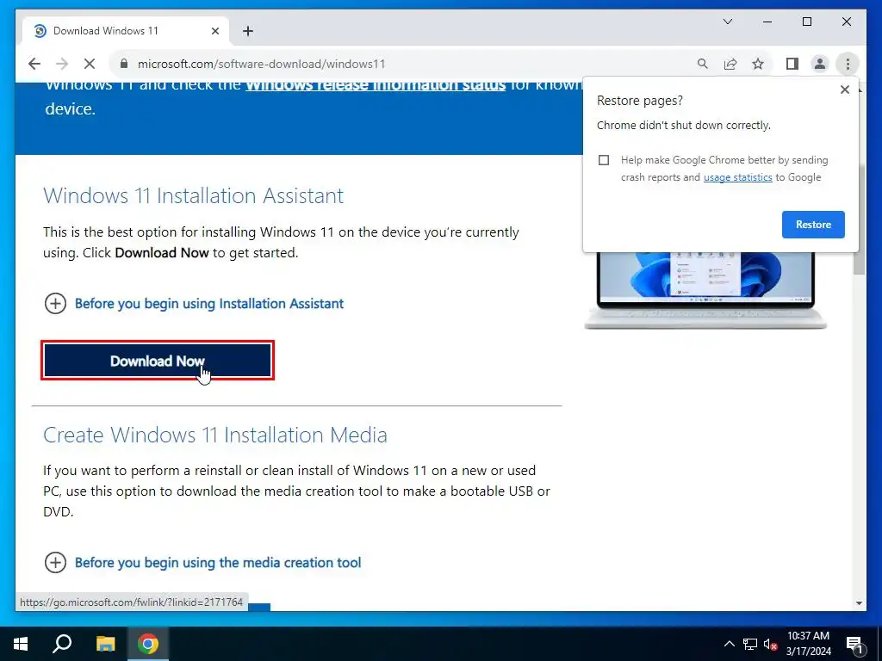The width and height of the screenshot is (882, 661).
Task: Go back to the previous page
Action: pyautogui.click(x=34, y=64)
